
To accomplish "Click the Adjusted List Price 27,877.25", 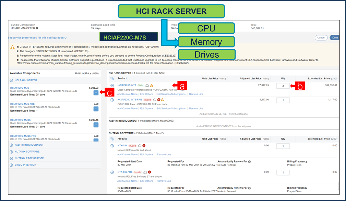I will tap(263, 85).
